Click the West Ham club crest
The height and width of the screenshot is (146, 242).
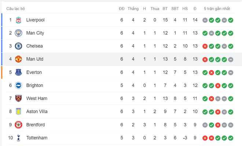pos(18,99)
